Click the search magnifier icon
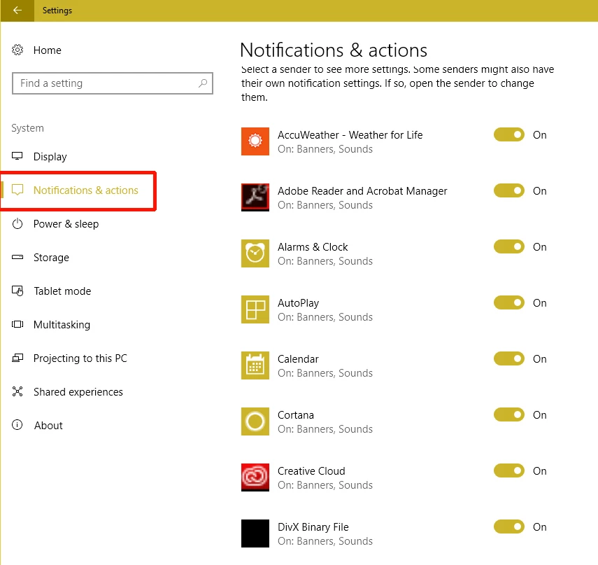This screenshot has width=598, height=565. 203,83
